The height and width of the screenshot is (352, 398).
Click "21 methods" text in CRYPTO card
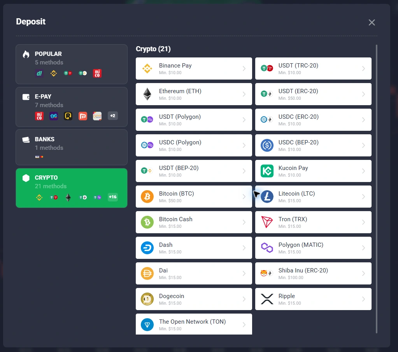point(51,186)
